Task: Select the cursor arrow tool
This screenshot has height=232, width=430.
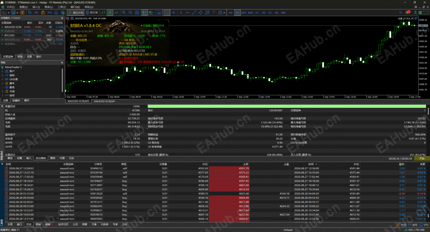Action: click(x=167, y=13)
